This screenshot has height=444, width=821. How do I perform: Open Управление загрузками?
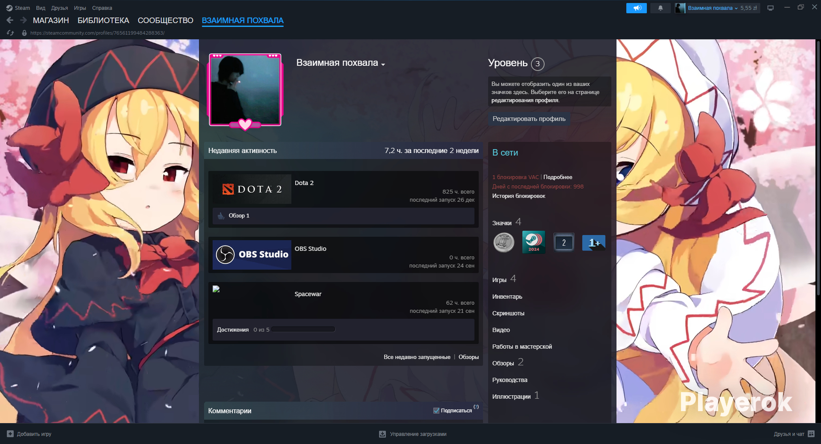tap(418, 434)
